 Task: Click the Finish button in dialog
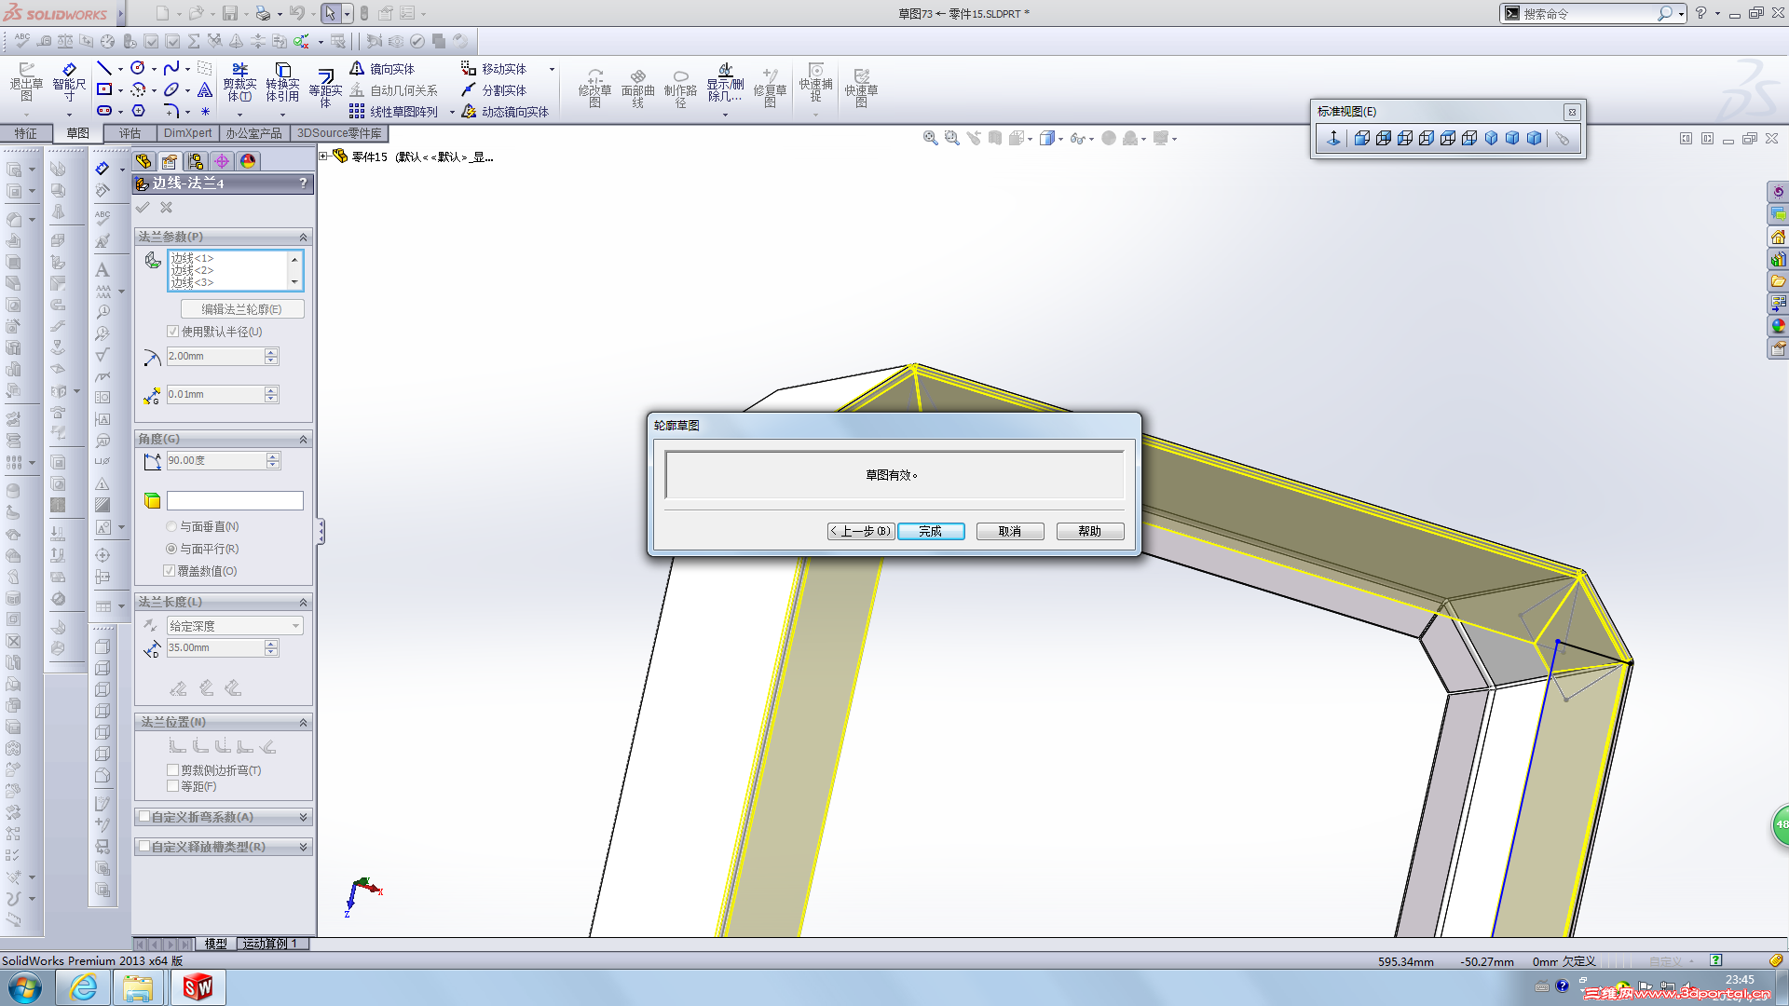(930, 531)
